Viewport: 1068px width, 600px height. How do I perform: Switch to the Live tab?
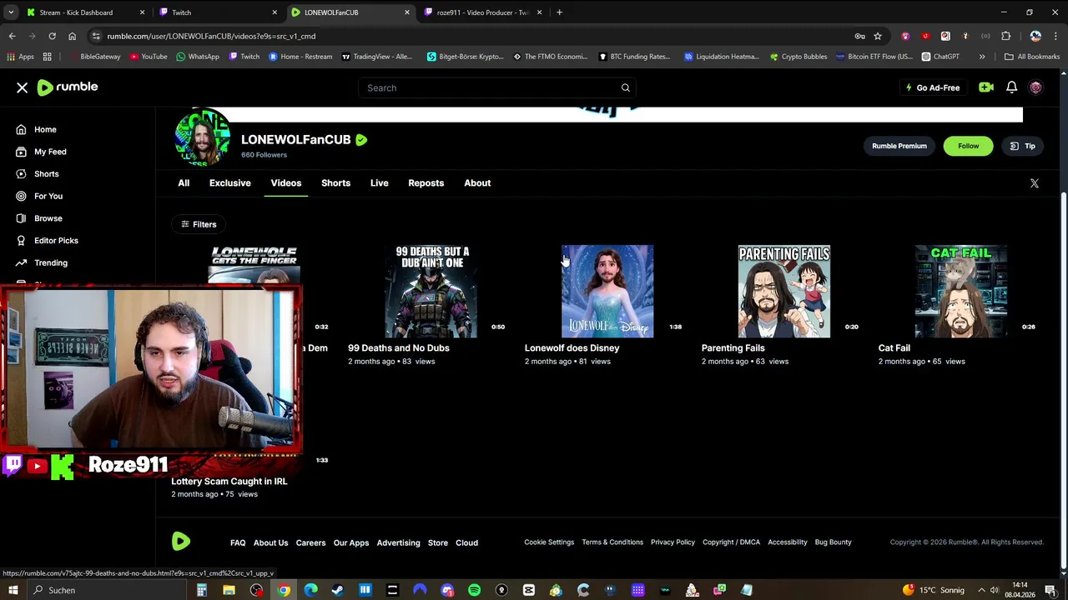tap(380, 183)
